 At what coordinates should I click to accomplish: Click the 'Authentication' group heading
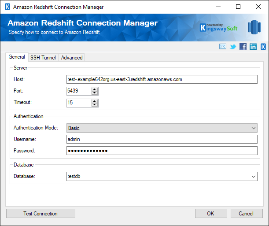29,116
